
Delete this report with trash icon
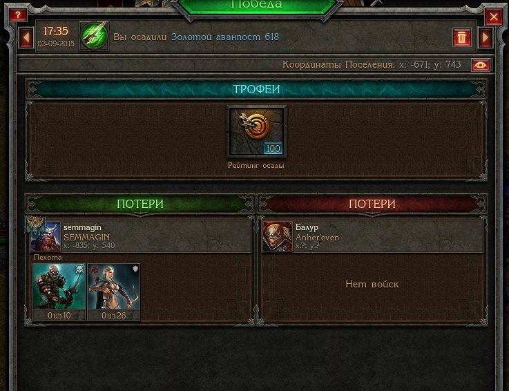pos(461,37)
